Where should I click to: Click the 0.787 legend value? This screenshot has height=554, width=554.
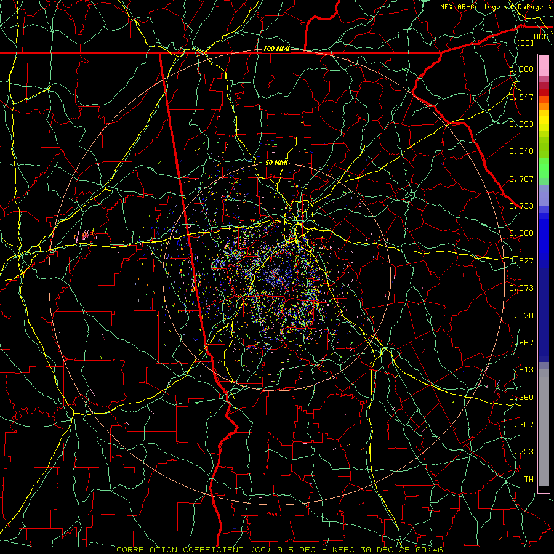(521, 179)
